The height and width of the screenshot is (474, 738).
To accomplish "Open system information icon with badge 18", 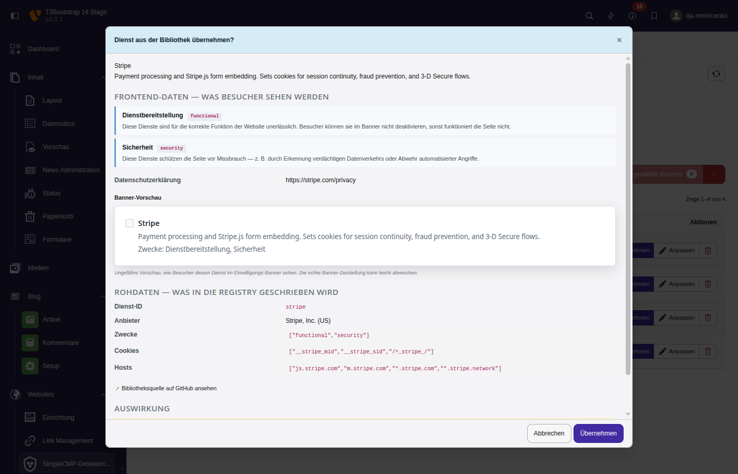I will click(x=633, y=16).
